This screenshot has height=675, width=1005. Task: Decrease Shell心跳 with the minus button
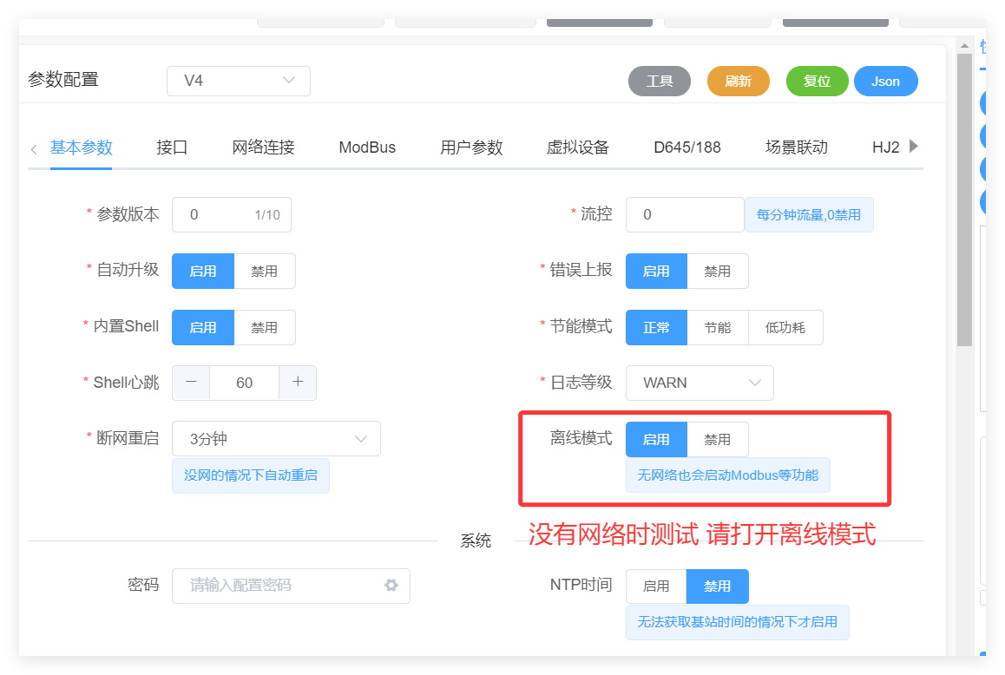(191, 383)
